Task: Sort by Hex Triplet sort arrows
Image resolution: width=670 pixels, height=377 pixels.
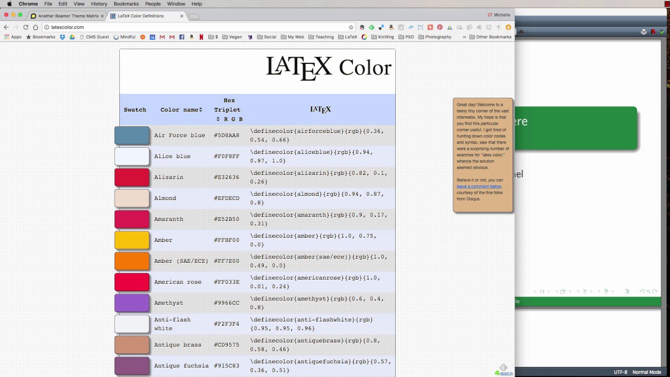Action: 218,119
